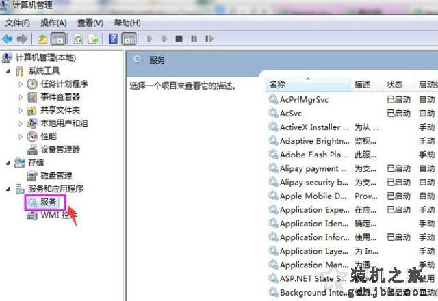The image size is (438, 301).
Task: Click the 服务 header search icon
Action: click(138, 60)
